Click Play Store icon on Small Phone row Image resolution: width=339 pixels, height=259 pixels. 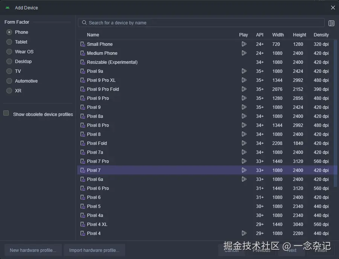click(x=244, y=44)
